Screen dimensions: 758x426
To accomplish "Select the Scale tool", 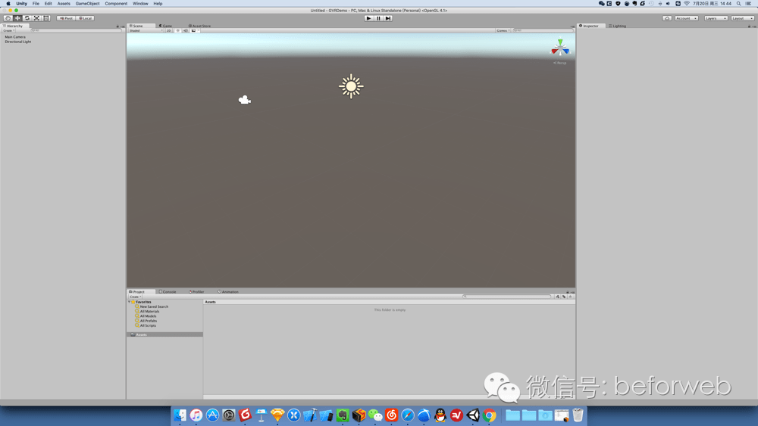I will (x=36, y=18).
